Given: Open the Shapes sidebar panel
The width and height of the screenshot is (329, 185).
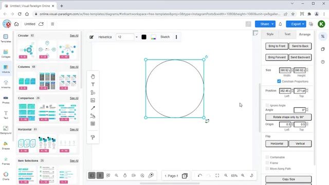Looking at the screenshot, I should [6, 145].
